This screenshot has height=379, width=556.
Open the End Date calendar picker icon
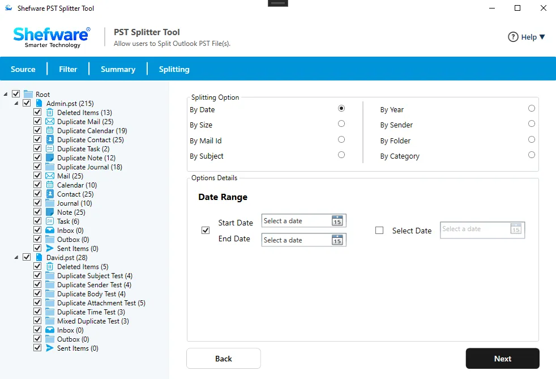click(x=337, y=240)
